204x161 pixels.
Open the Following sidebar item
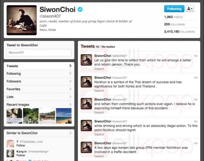click(39, 74)
